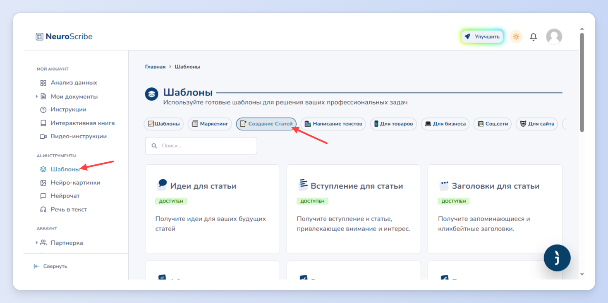Click the Улучшить upgrade button

click(x=482, y=36)
